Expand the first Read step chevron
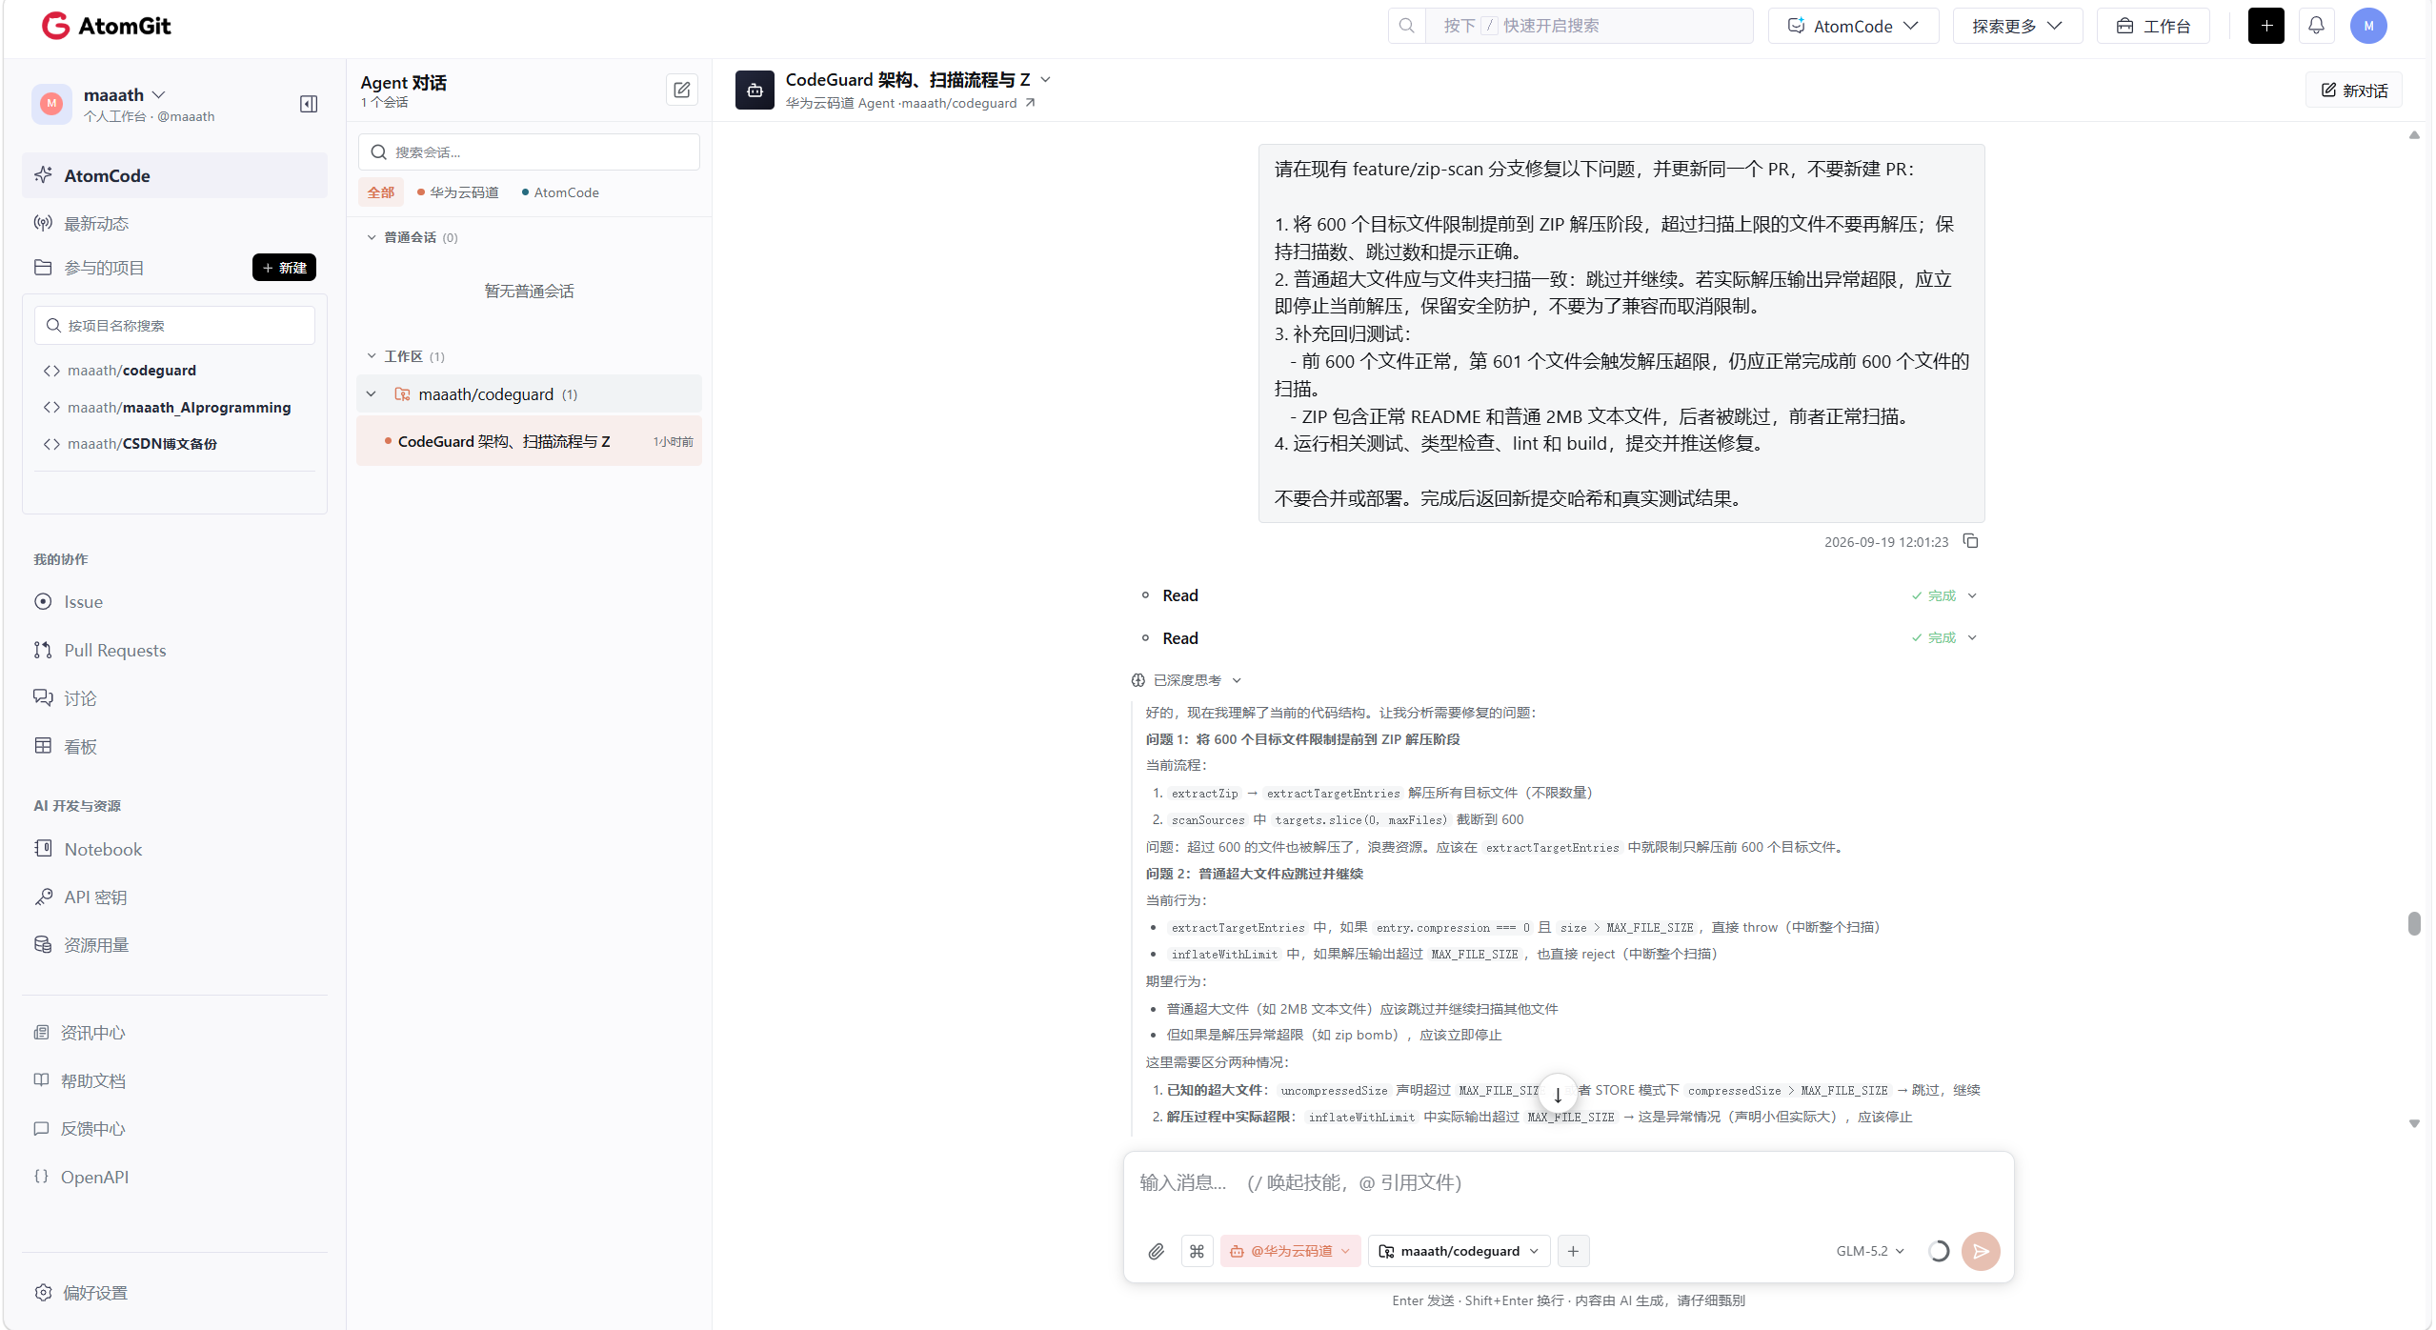This screenshot has width=2436, height=1330. click(1973, 595)
